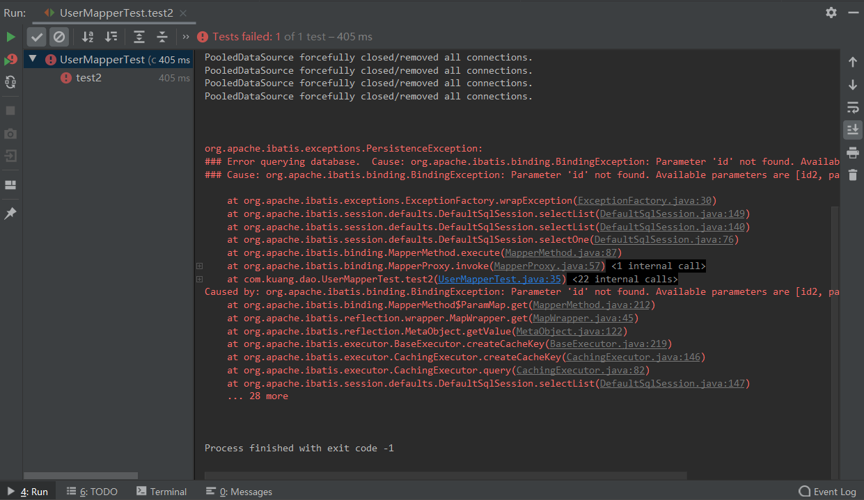The image size is (864, 500).
Task: Click the console horizontal scrollbar
Action: [x=446, y=476]
